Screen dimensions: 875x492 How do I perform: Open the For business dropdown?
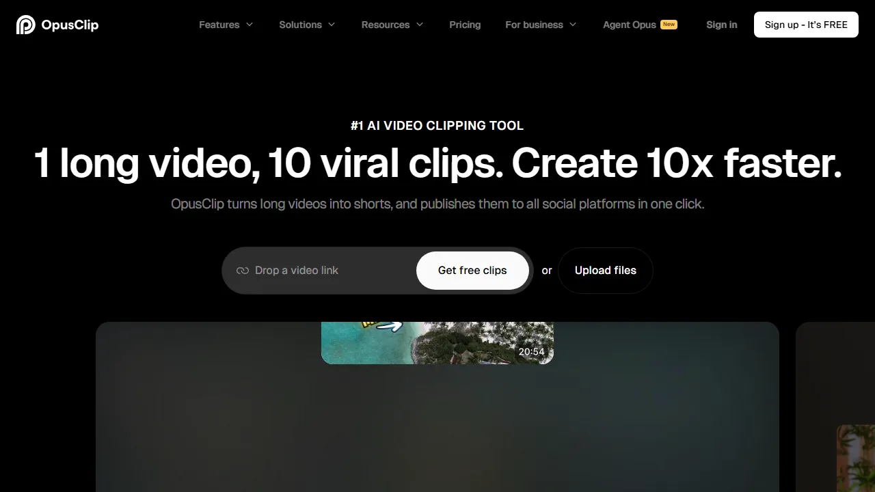tap(540, 25)
